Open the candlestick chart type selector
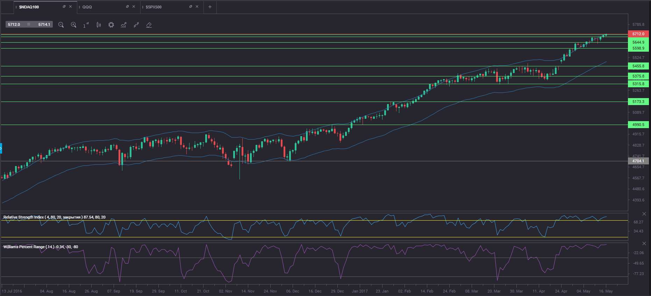This screenshot has width=651, height=296. point(99,25)
